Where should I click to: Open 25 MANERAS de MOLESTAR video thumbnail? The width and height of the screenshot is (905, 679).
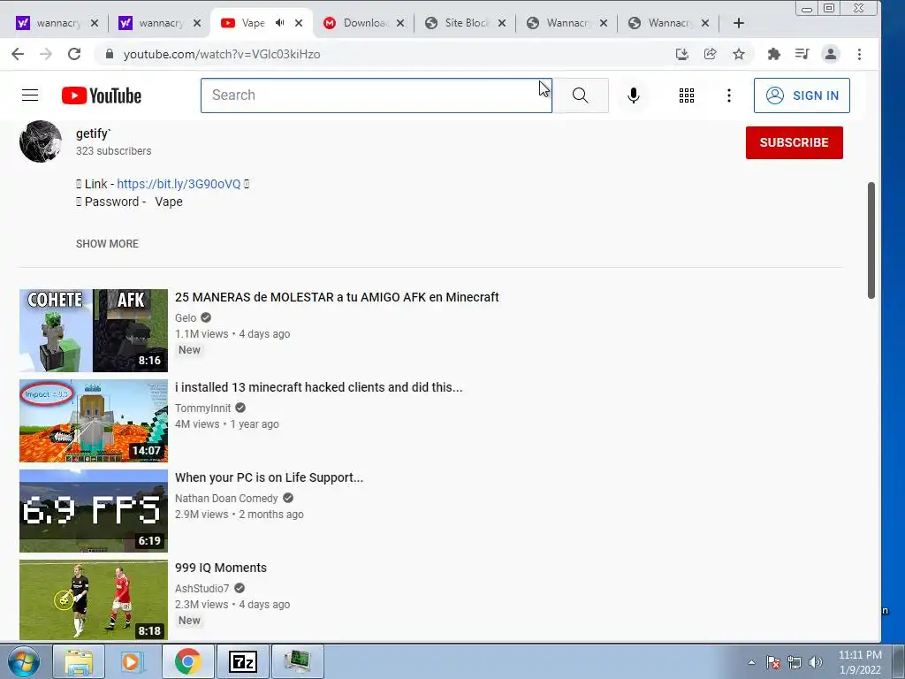coord(94,331)
